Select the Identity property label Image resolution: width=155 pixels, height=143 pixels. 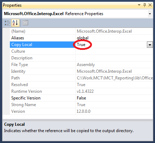[x=18, y=71]
